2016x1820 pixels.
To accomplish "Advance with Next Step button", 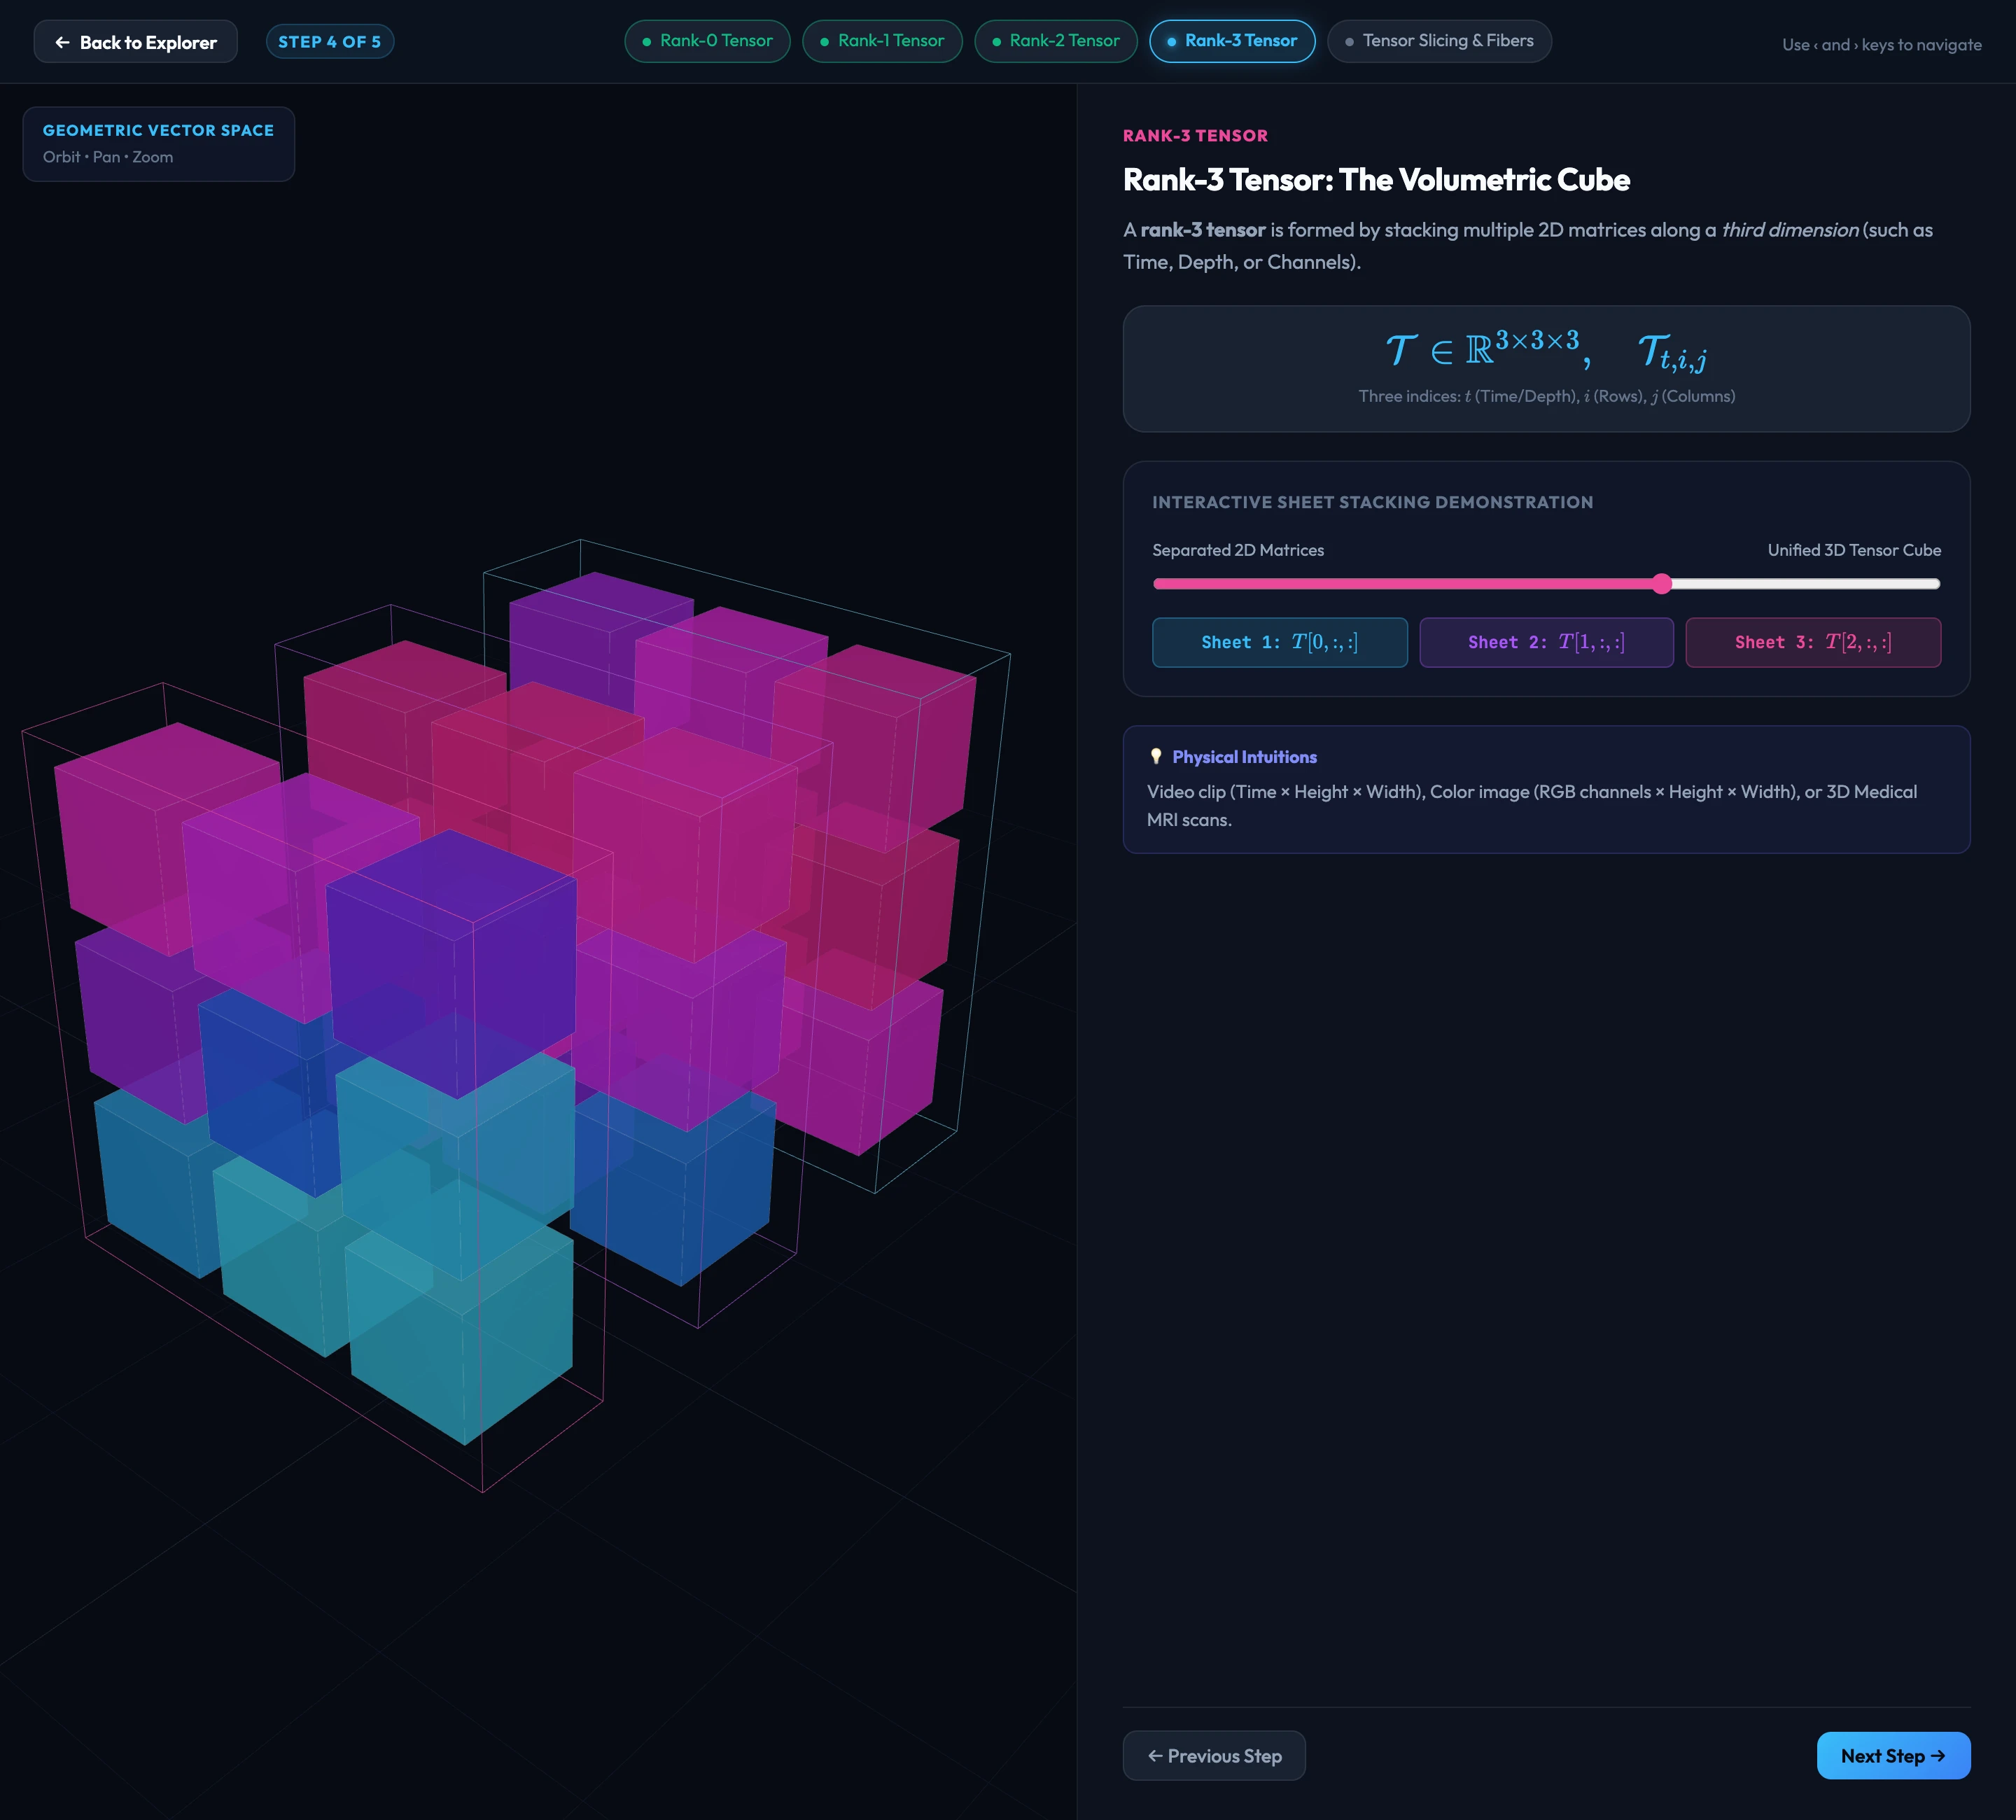I will [1893, 1755].
